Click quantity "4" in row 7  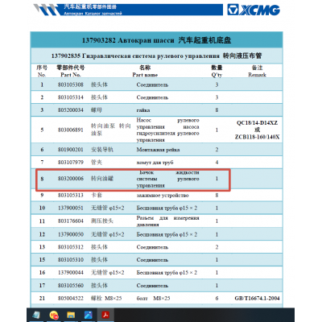[x=217, y=162]
